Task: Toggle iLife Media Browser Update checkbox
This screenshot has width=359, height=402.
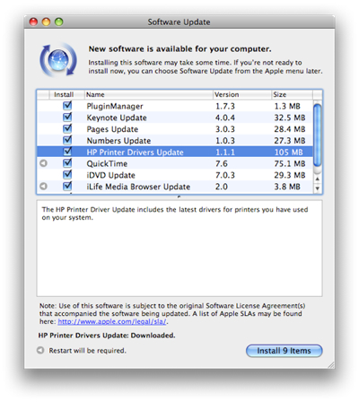Action: pyautogui.click(x=67, y=186)
